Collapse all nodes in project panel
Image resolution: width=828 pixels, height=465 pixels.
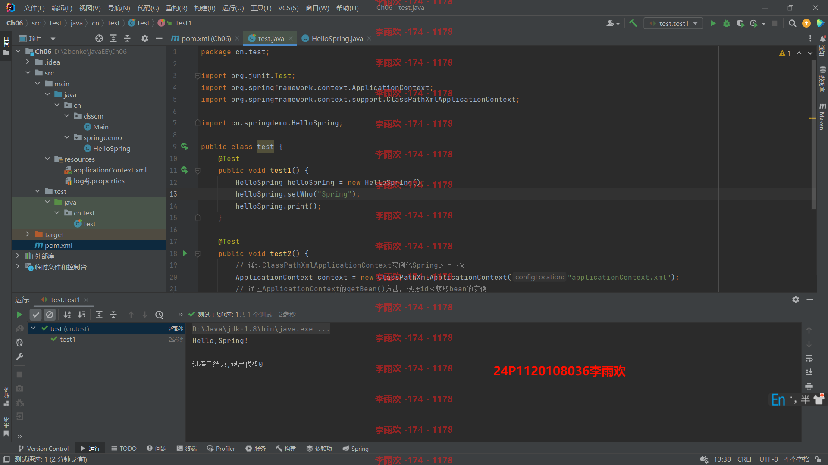tap(127, 38)
